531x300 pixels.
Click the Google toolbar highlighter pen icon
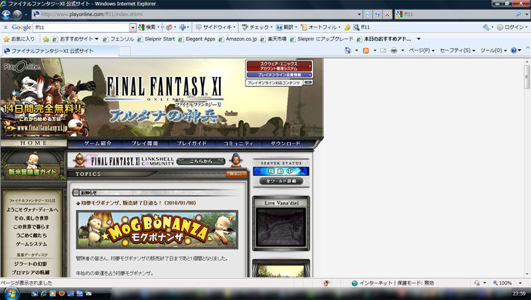click(347, 27)
